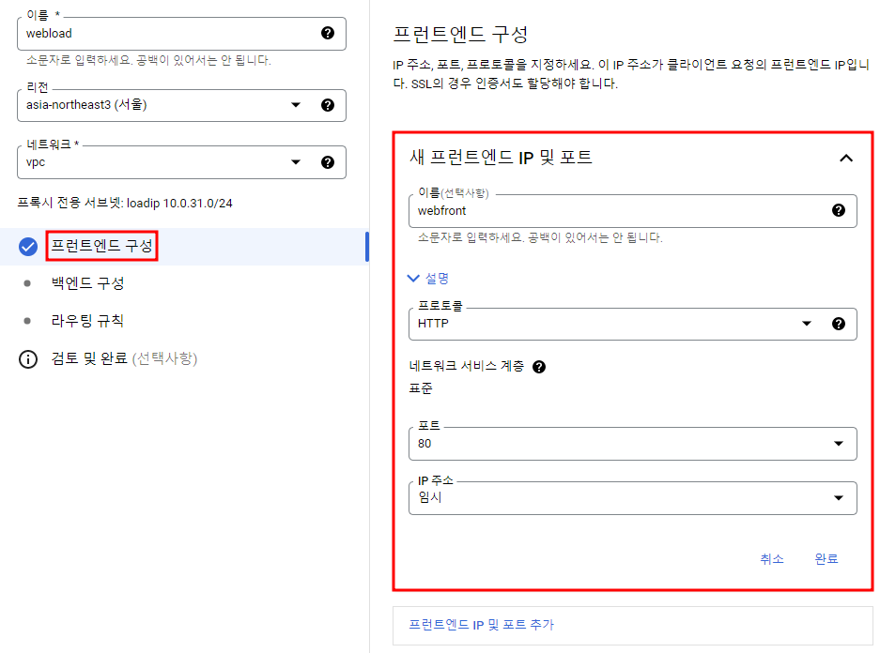880x653 pixels.
Task: Collapse the 새 프런트엔드 IP 및 포트 panel
Action: coord(846,158)
